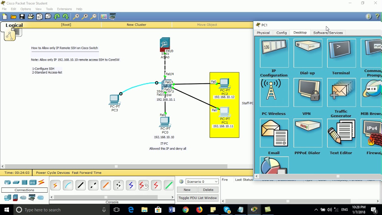Select the copper straight-through cable
382x215 pixels.
click(80, 185)
